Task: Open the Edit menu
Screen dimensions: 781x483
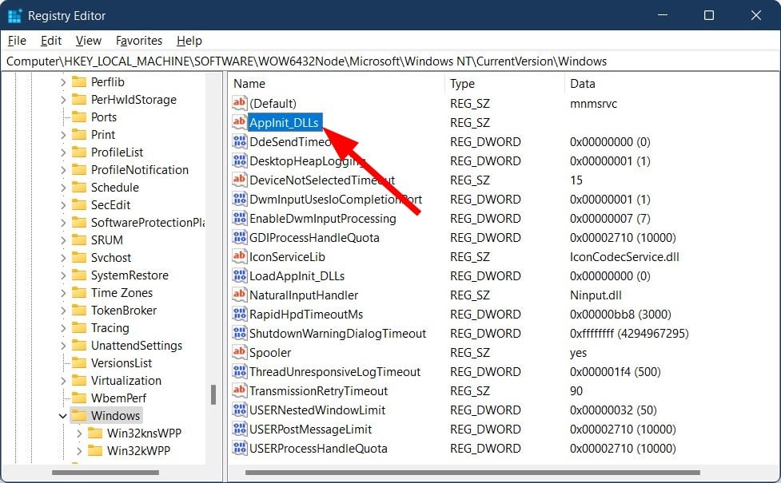Action: (x=51, y=40)
